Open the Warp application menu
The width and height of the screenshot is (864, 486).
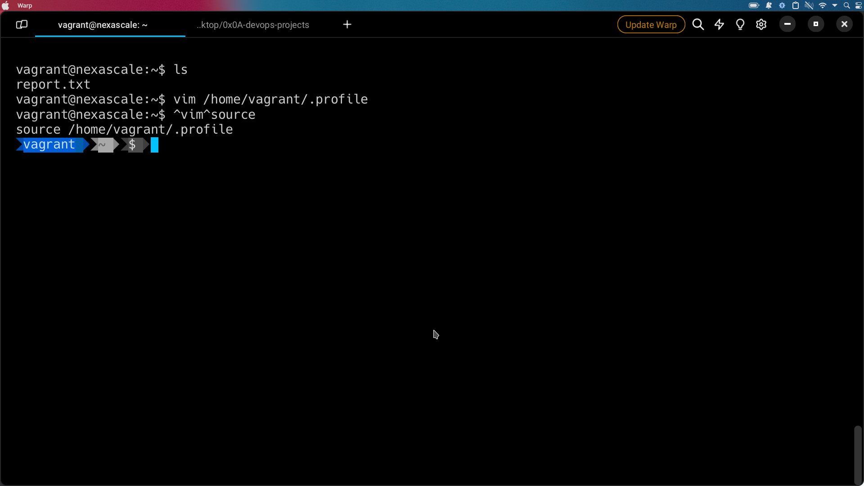click(25, 5)
